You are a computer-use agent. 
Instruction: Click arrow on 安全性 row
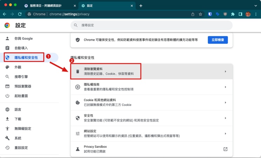click(225, 118)
